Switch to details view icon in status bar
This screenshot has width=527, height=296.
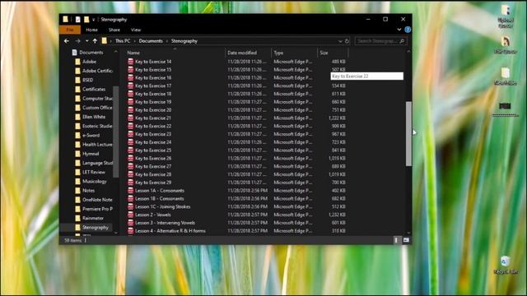pyautogui.click(x=397, y=240)
